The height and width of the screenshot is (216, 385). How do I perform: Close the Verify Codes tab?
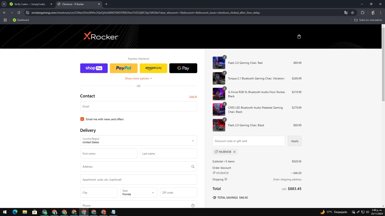(51, 4)
